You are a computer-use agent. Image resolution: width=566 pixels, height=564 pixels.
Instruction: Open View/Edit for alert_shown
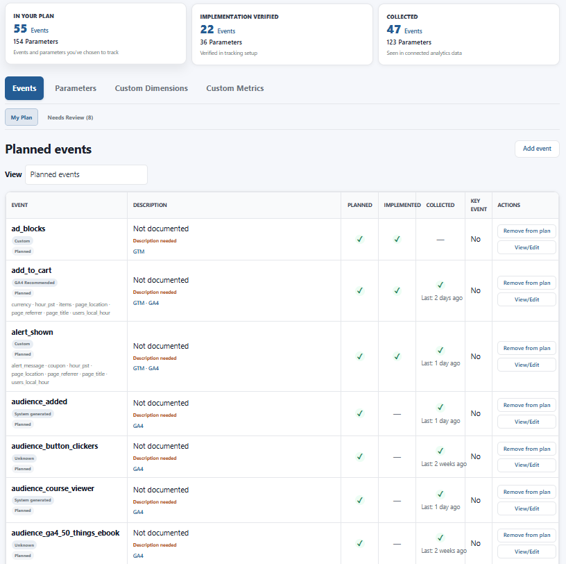(526, 365)
